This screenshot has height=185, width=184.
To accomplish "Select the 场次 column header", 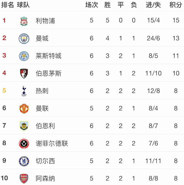I will coord(91,5).
